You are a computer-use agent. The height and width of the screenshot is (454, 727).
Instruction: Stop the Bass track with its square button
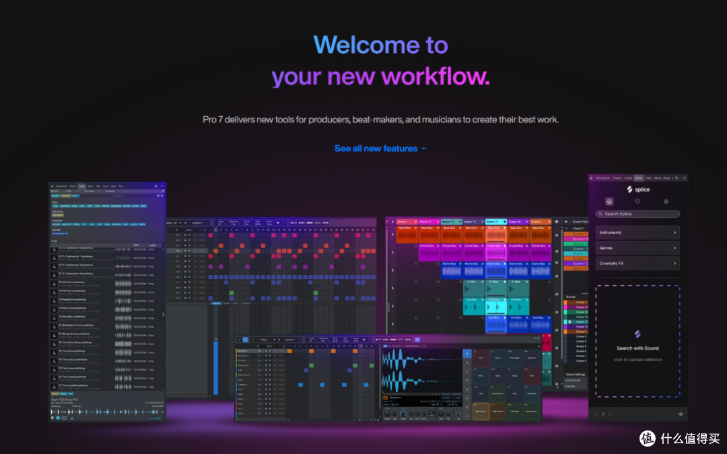pos(557,235)
